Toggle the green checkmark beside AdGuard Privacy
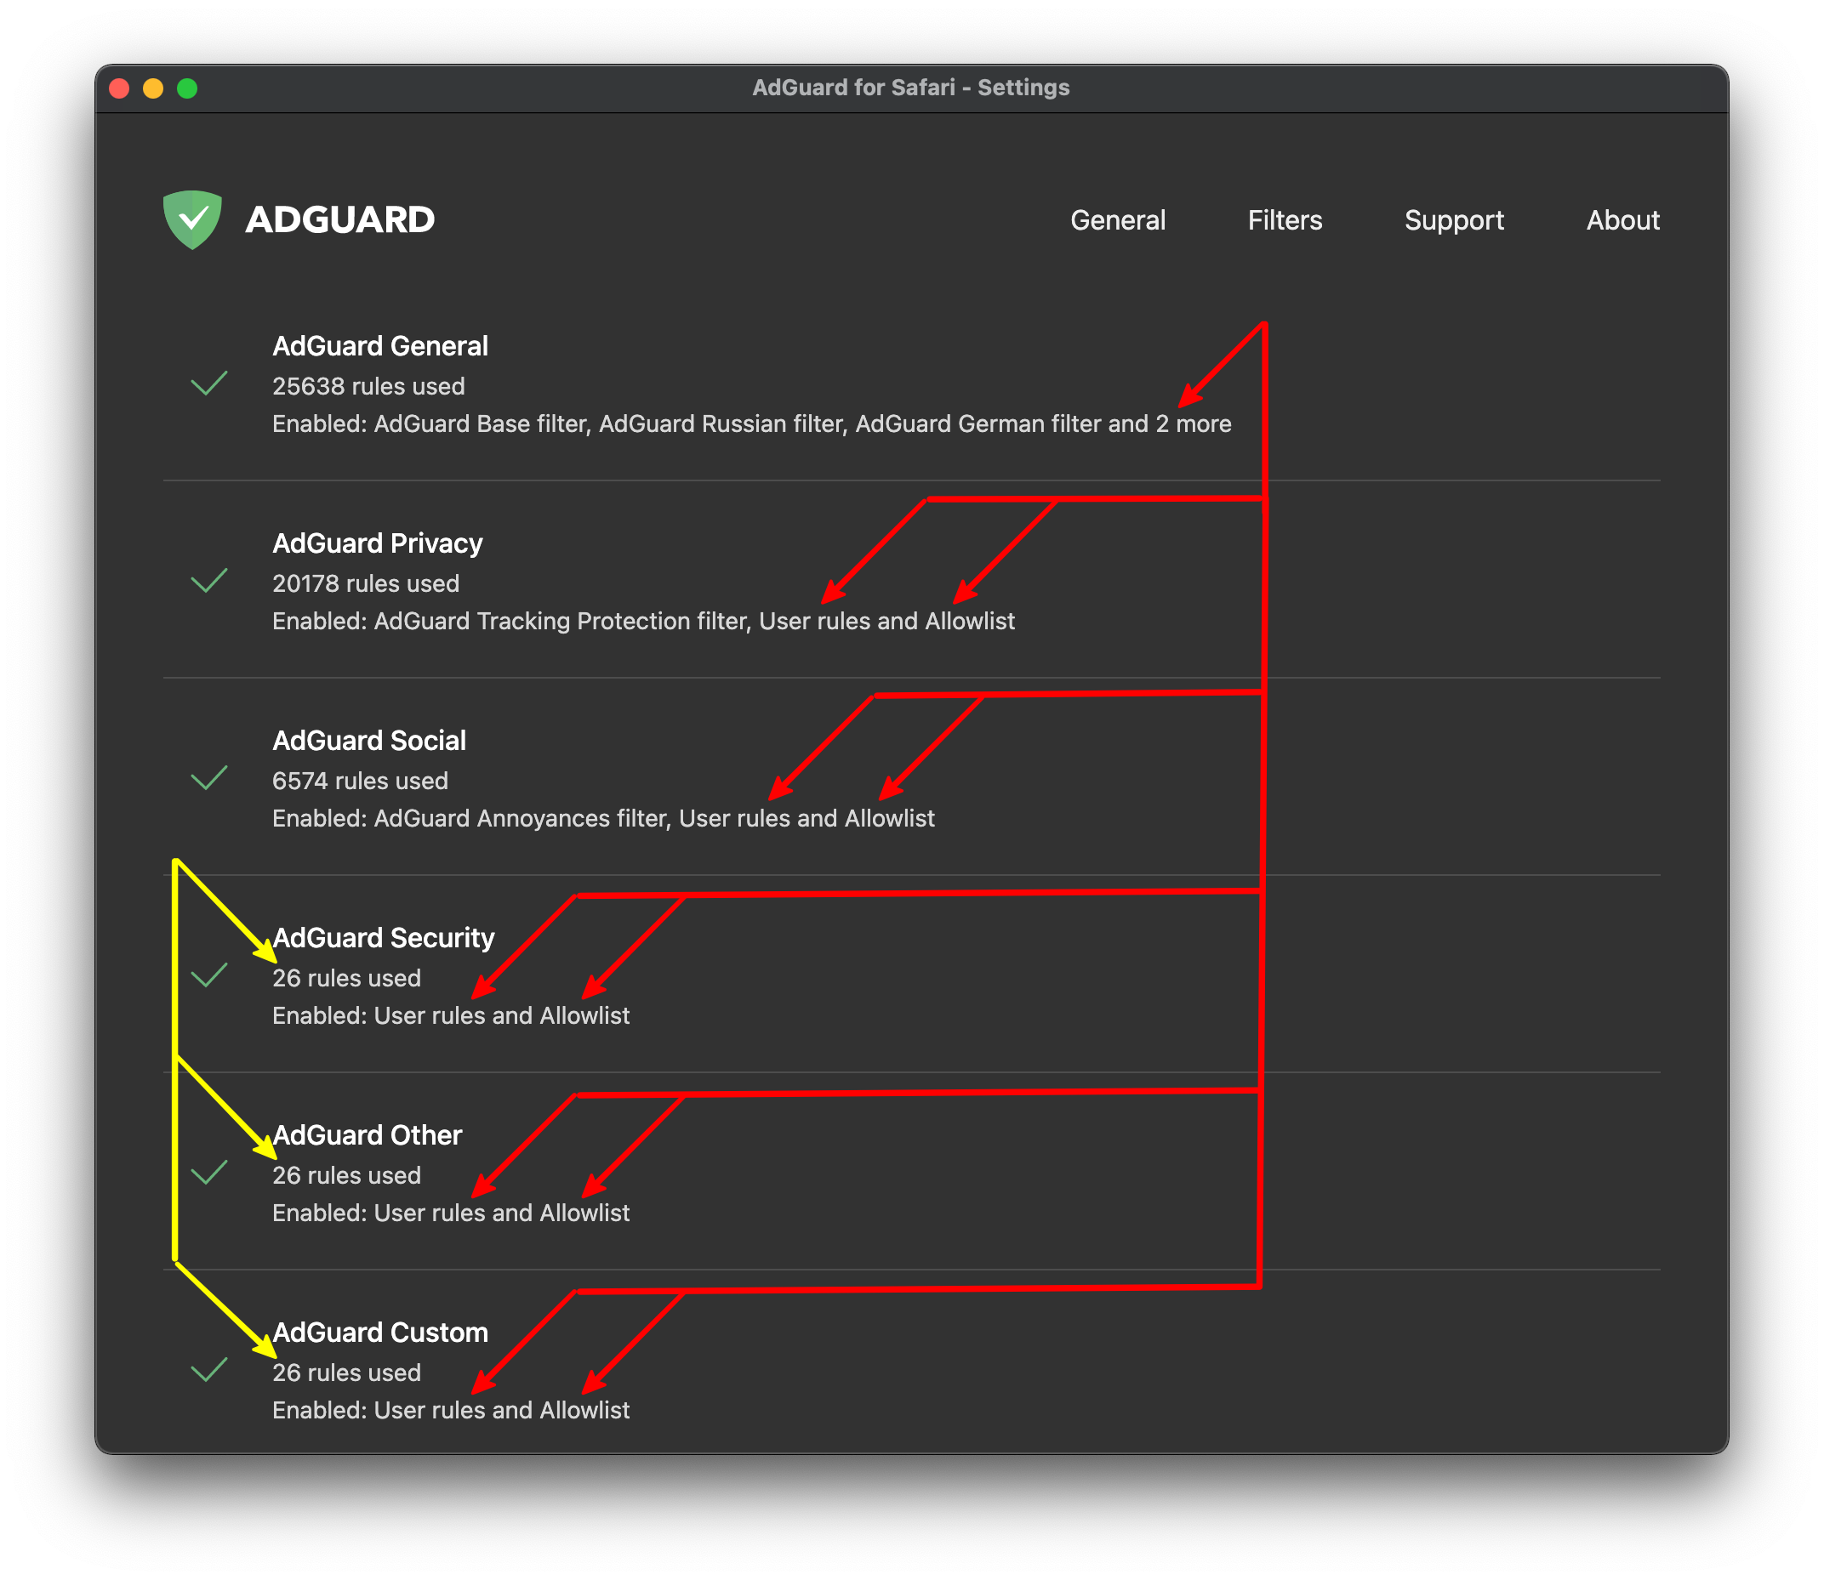This screenshot has width=1824, height=1580. (211, 582)
